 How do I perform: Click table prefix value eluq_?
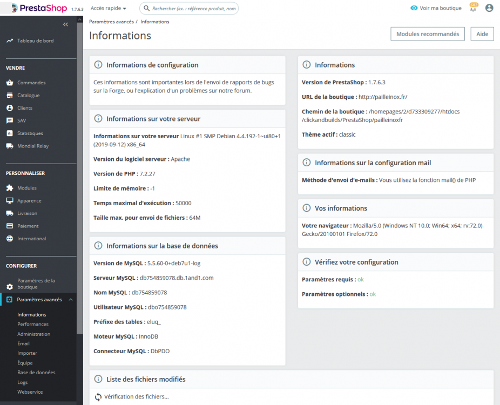click(154, 322)
